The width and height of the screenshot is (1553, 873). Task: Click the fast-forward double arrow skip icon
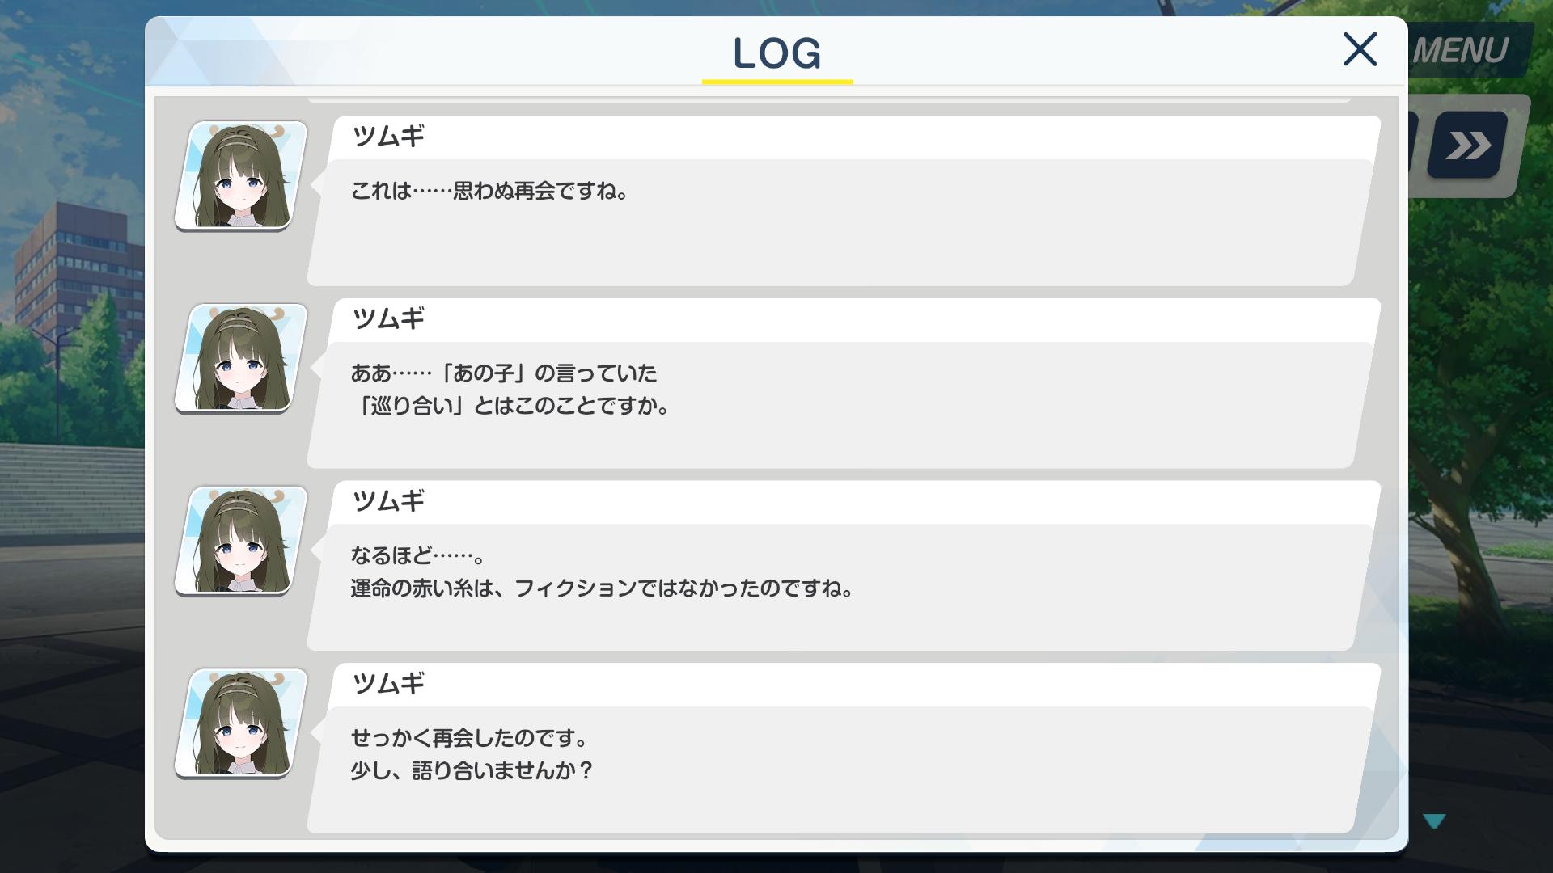click(1467, 145)
